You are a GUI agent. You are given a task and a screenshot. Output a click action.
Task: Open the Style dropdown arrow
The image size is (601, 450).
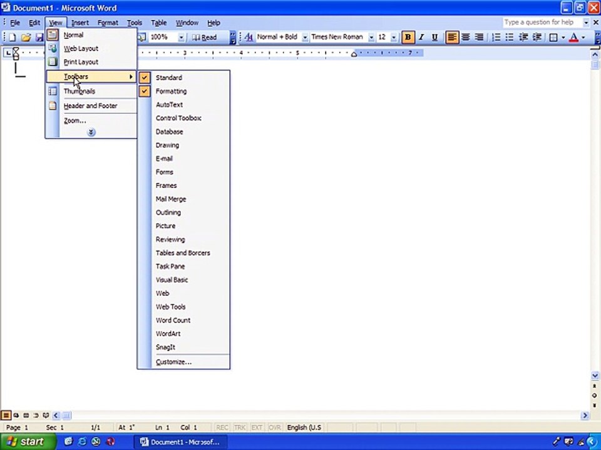[305, 37]
